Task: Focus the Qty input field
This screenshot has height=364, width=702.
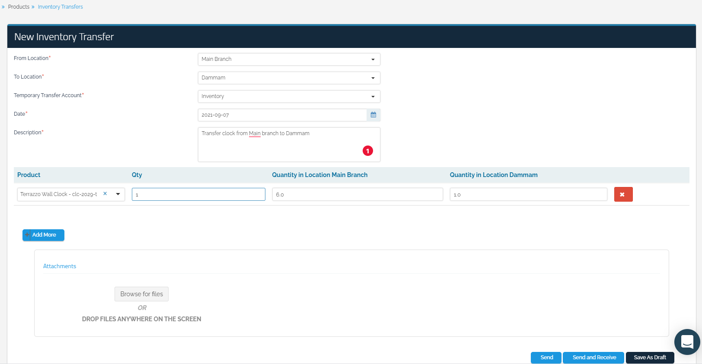Action: coord(198,194)
